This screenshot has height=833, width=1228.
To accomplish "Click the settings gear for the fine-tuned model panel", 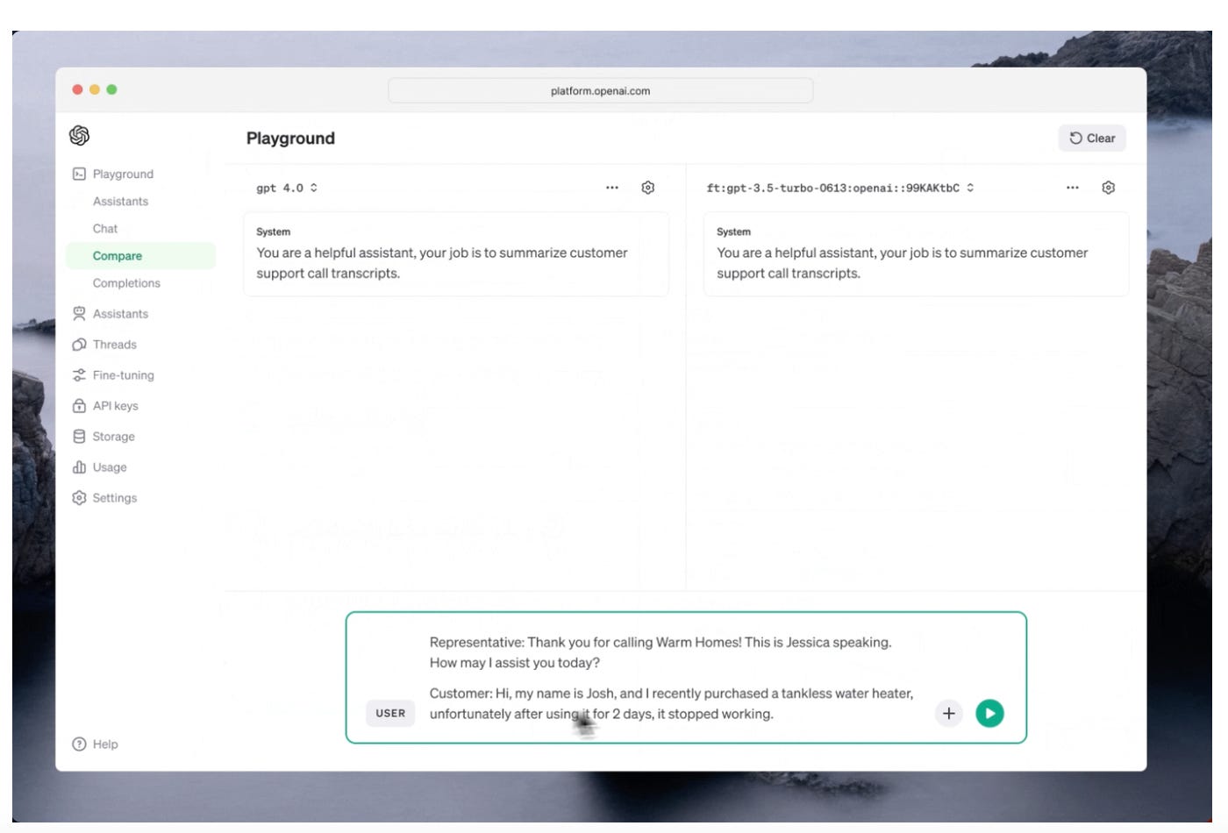I will [1108, 187].
